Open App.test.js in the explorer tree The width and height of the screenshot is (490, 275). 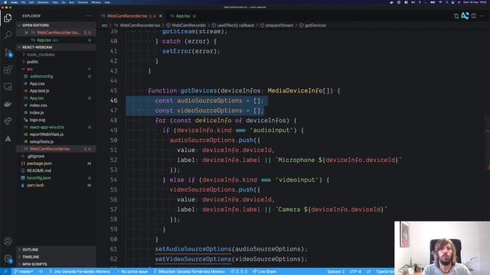39,91
